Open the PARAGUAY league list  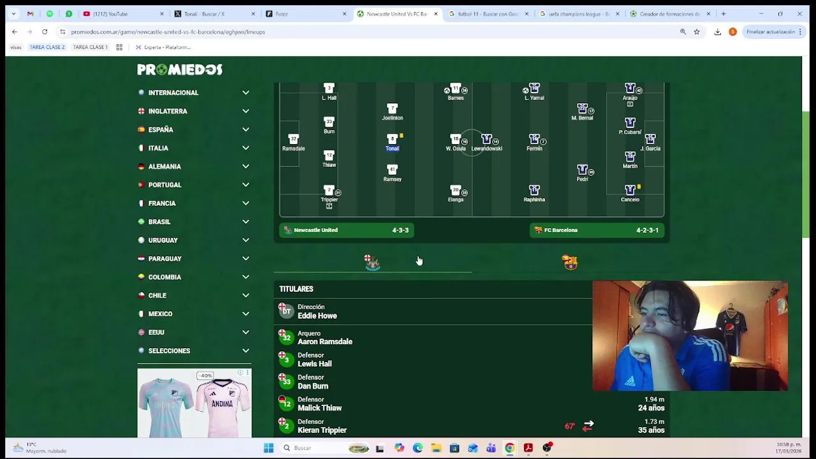coord(194,259)
